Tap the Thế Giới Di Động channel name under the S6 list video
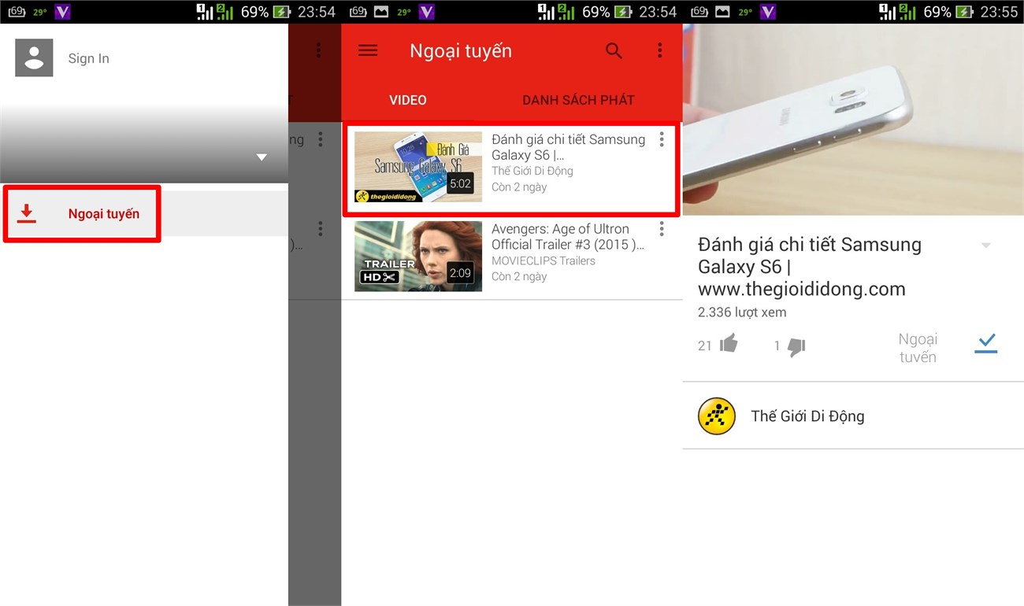 point(532,171)
